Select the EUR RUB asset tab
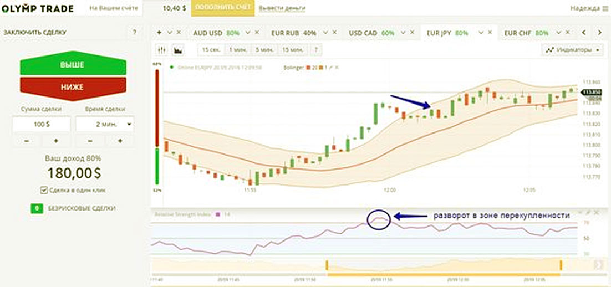 (293, 33)
